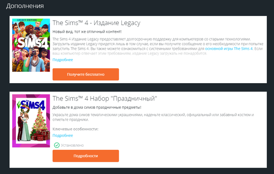Click the Sims 4 logo on Legacy cover

[x=32, y=42]
